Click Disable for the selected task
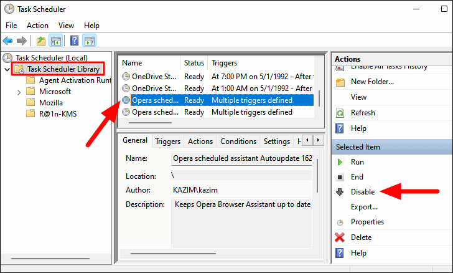 pyautogui.click(x=363, y=191)
